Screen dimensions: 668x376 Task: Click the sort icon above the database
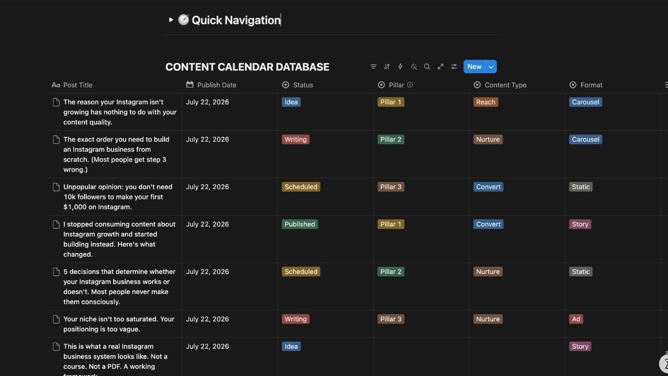387,66
